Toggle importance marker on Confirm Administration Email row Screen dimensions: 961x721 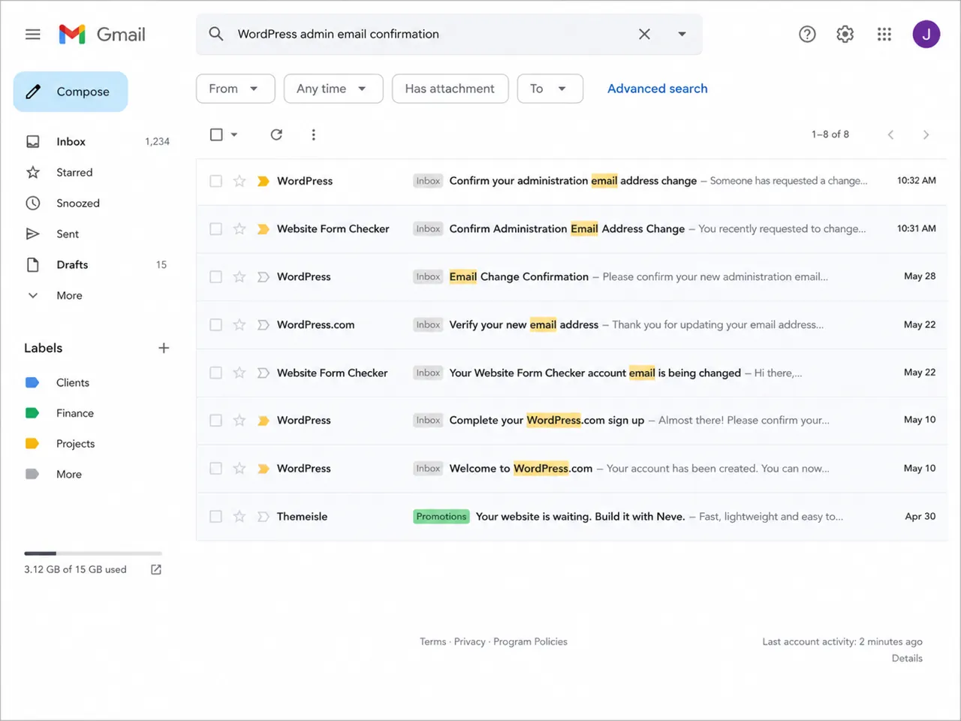click(264, 229)
